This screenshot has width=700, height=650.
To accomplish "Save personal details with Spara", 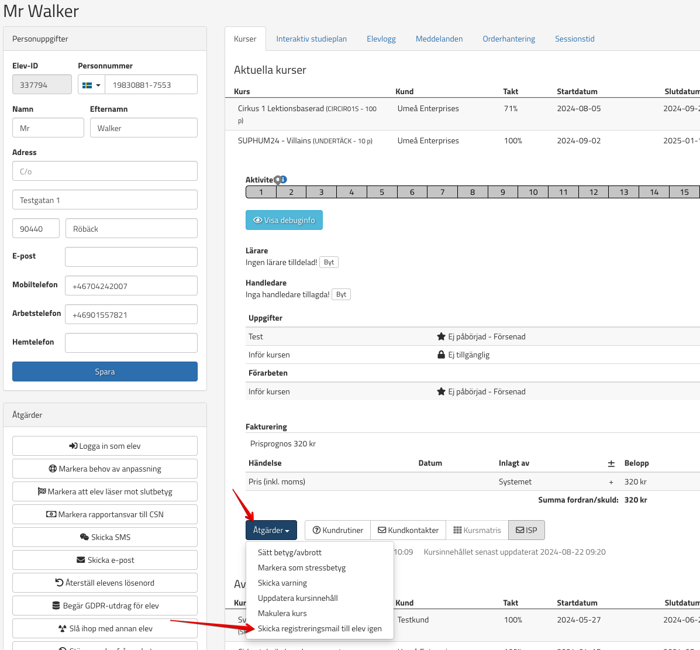I will tap(105, 372).
